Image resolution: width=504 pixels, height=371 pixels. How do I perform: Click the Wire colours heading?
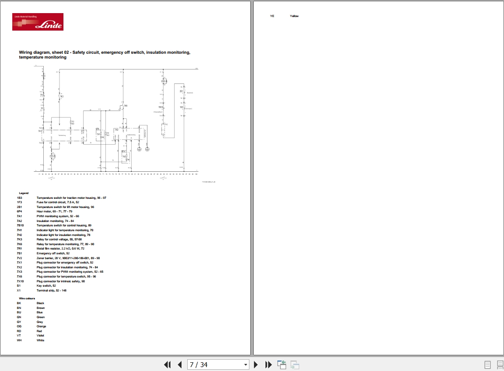pyautogui.click(x=27, y=298)
